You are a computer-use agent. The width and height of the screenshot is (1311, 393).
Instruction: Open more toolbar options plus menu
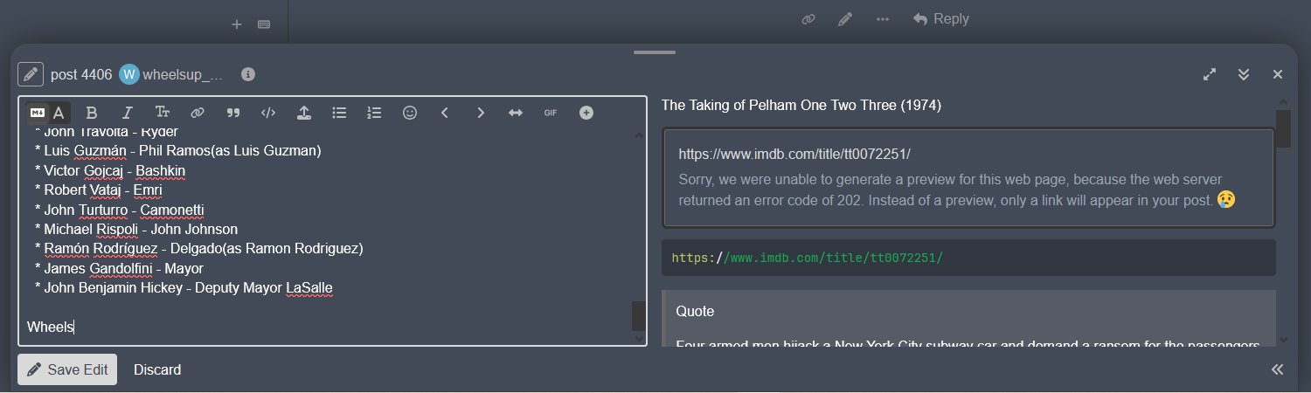pos(586,113)
